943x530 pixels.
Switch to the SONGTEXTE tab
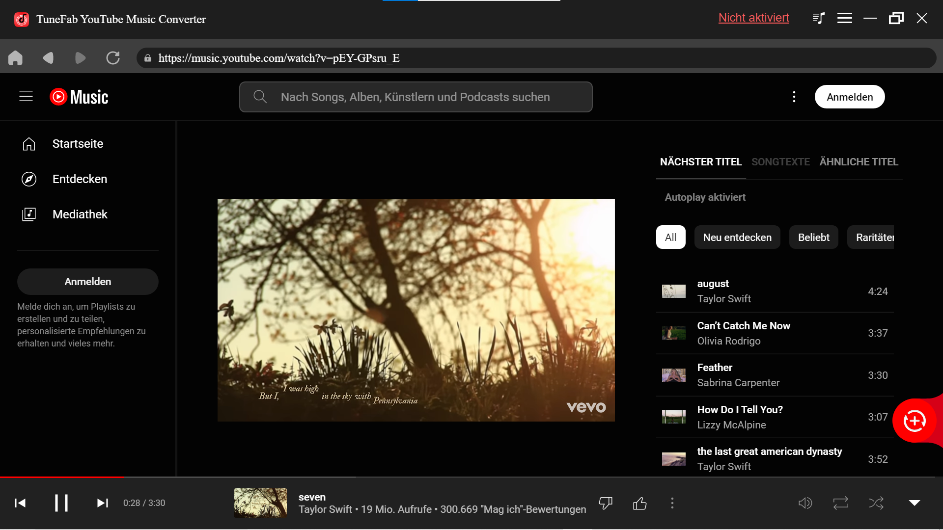tap(780, 162)
